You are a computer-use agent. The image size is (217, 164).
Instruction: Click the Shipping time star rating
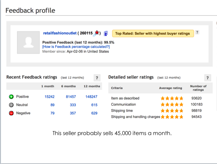point(172,110)
